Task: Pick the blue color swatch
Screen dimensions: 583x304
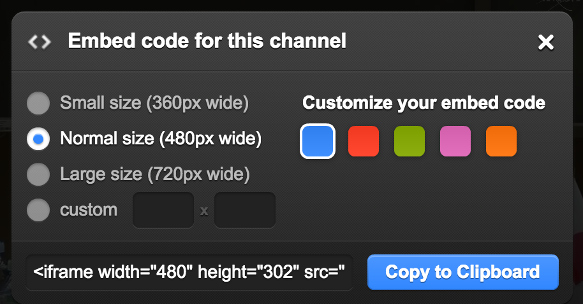Action: [318, 141]
